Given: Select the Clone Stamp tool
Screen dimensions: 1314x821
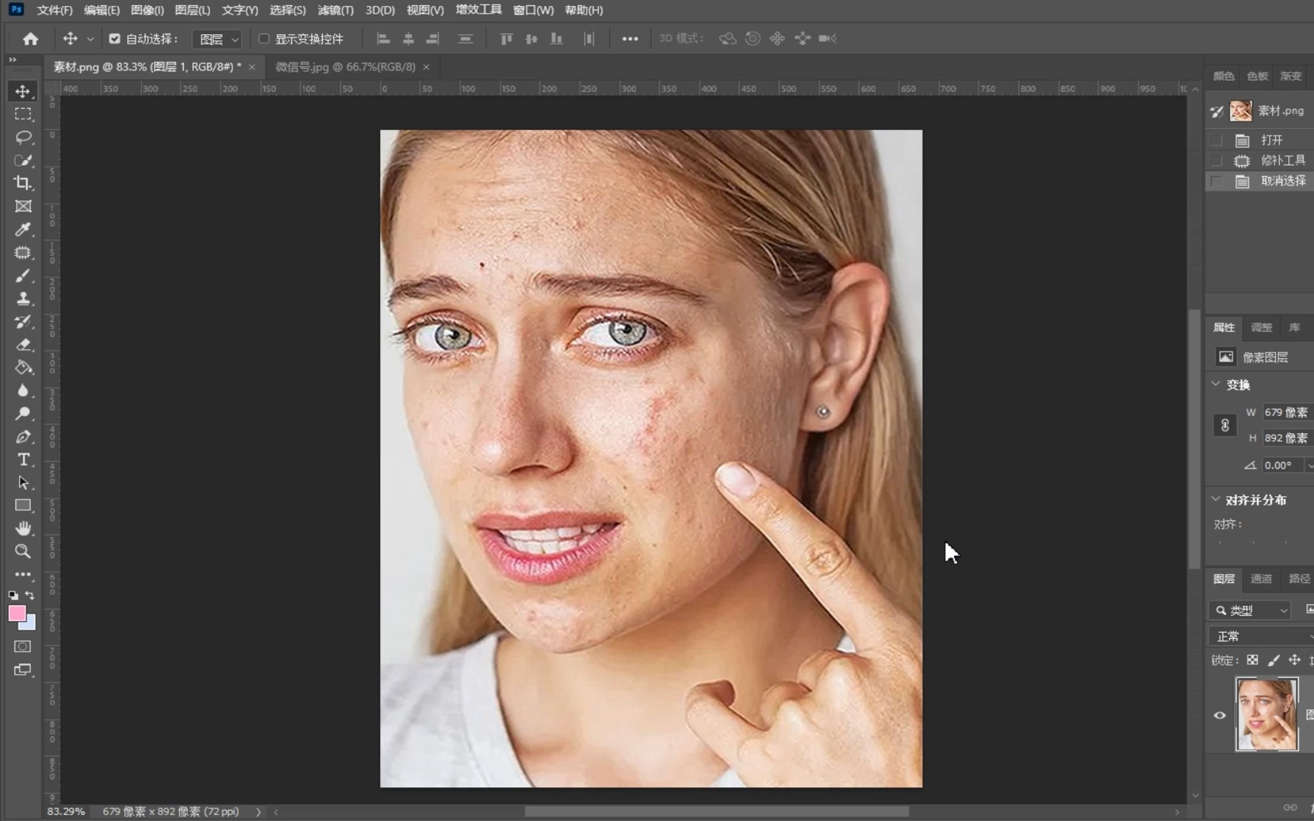Looking at the screenshot, I should pyautogui.click(x=23, y=299).
